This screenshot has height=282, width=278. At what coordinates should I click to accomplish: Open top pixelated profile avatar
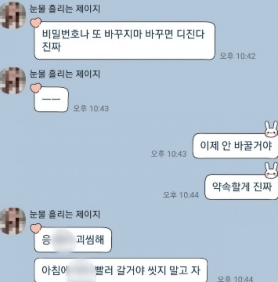(12, 16)
